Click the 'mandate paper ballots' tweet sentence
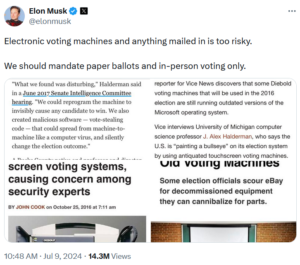The height and width of the screenshot is (265, 300). coord(125,66)
